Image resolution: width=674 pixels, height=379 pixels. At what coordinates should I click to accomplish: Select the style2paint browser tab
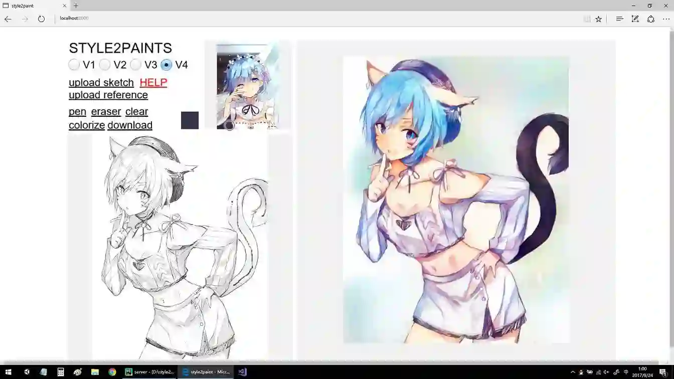pyautogui.click(x=35, y=6)
